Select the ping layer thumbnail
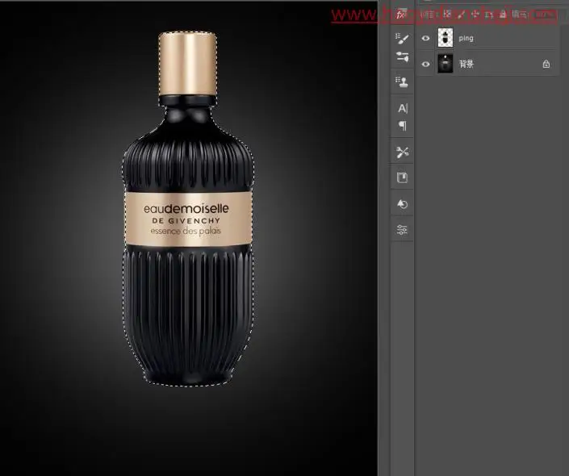Screen dimensions: 569x476 pos(446,38)
